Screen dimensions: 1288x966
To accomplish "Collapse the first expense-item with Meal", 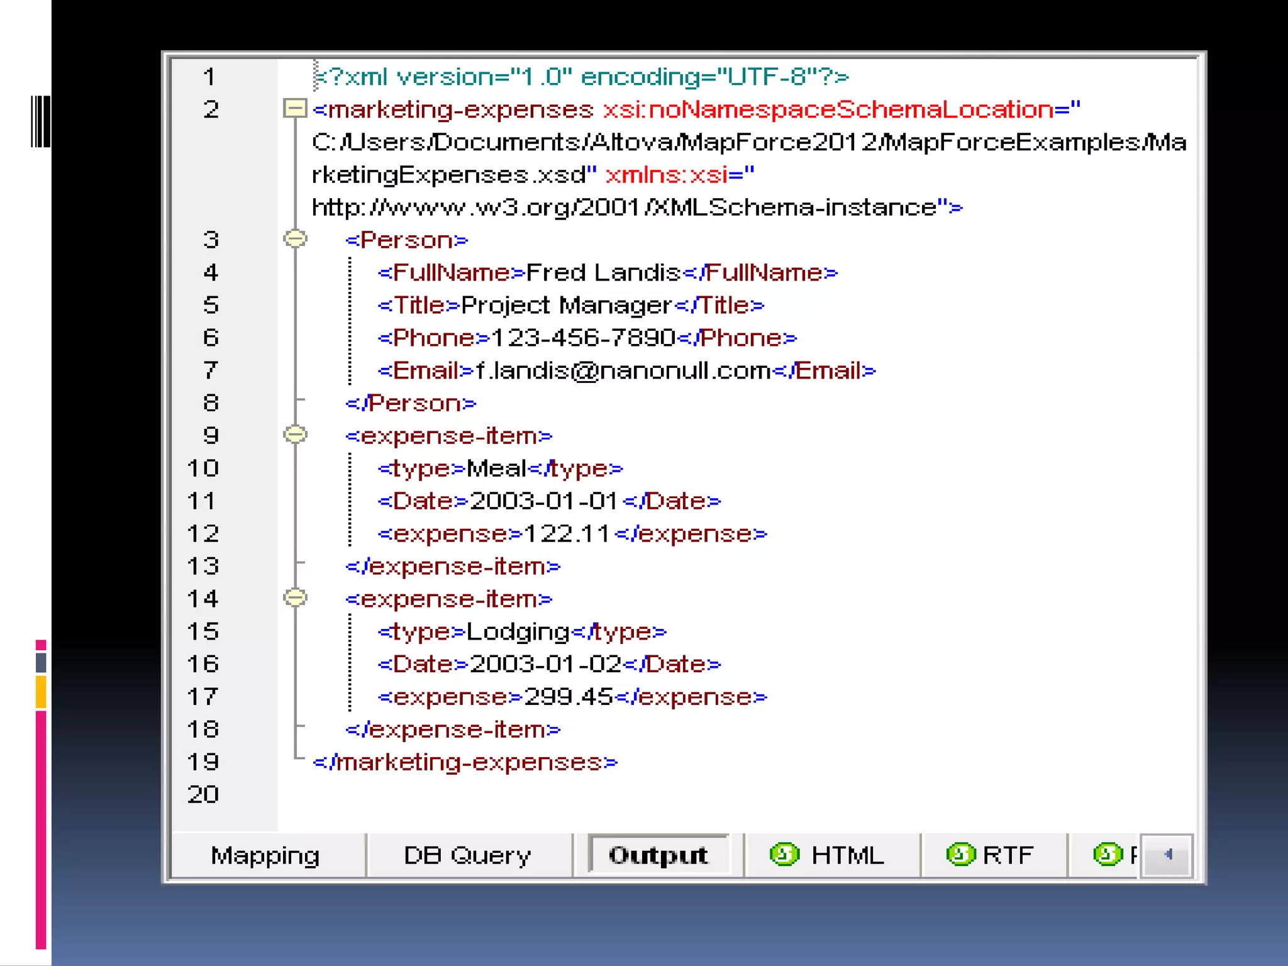I will point(294,435).
